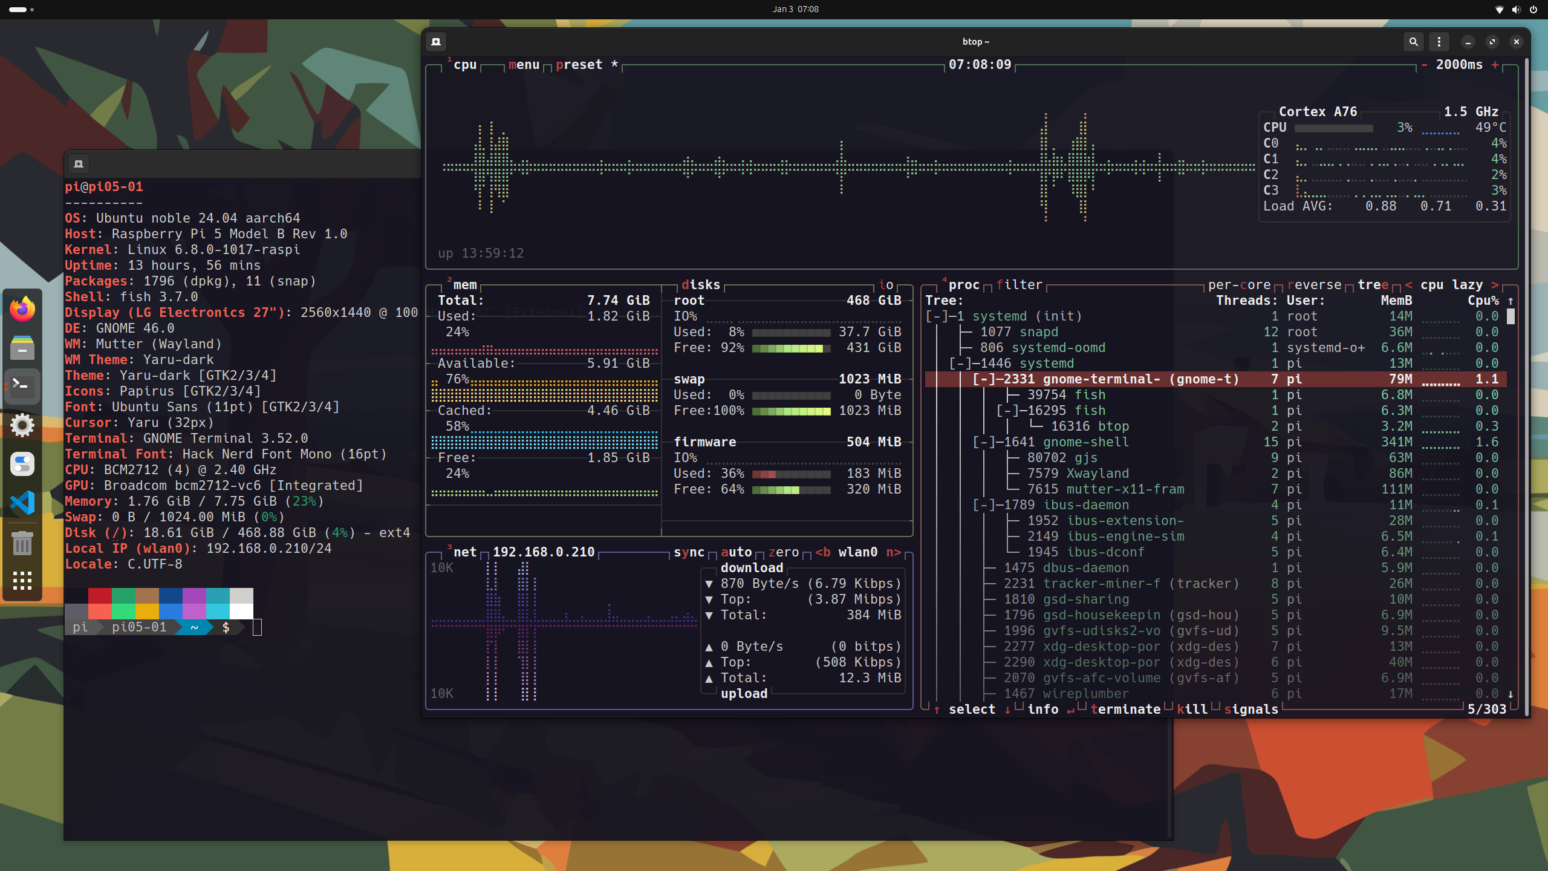Screen dimensions: 1548x871
Task: Toggle disks view in mem box
Action: (x=701, y=285)
